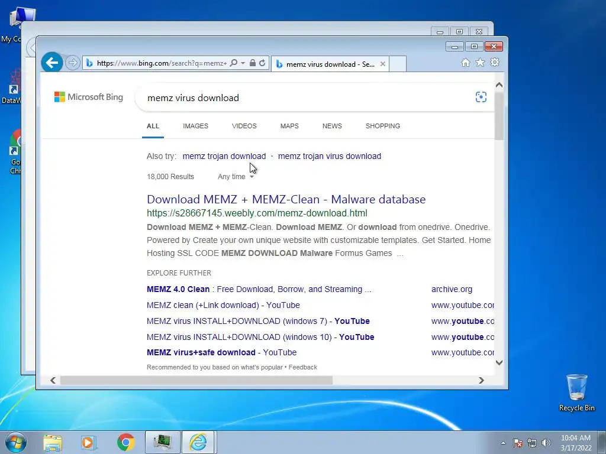Open 'Download MEMZ + MEMZ-Clean' result title
Screen dimensions: 606x454
click(x=286, y=199)
